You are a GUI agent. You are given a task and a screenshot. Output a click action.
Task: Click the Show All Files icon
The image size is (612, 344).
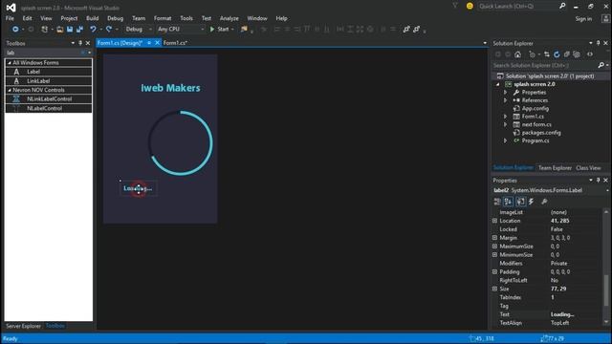pos(577,54)
